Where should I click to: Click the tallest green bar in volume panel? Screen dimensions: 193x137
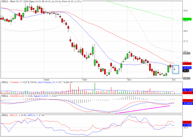[x=95, y=88]
